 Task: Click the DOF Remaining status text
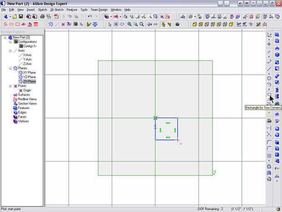point(211,209)
